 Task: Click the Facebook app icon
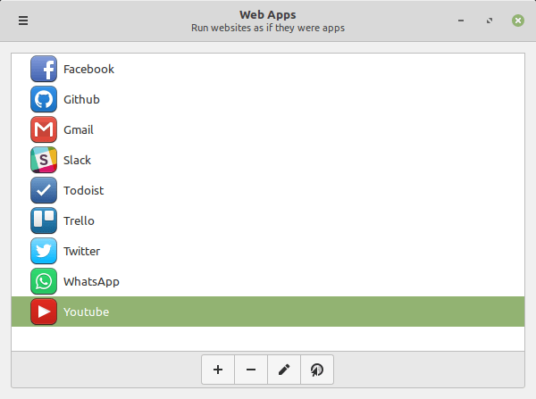click(44, 69)
